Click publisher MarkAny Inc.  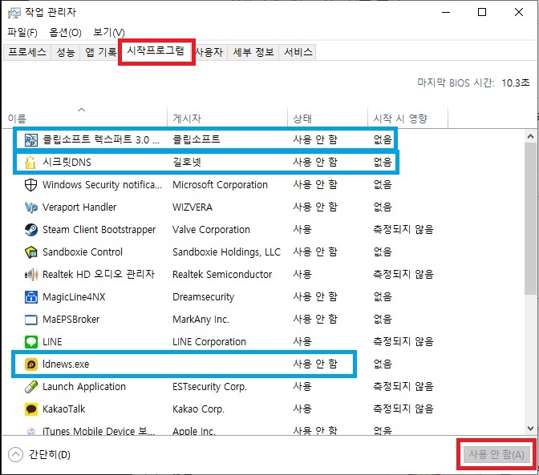tap(201, 320)
